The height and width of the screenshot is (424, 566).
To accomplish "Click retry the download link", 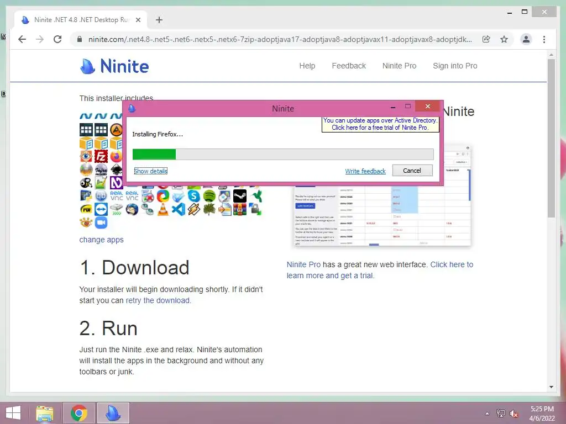I will click(158, 300).
